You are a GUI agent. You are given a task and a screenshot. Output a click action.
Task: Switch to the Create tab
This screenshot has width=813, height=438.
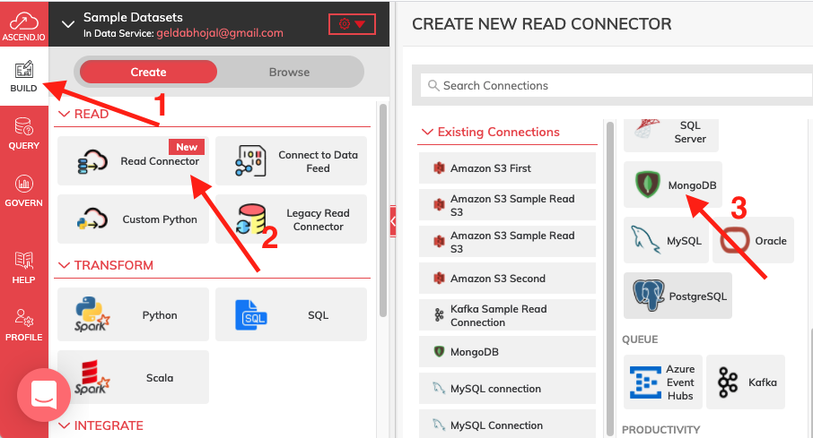[x=148, y=72]
